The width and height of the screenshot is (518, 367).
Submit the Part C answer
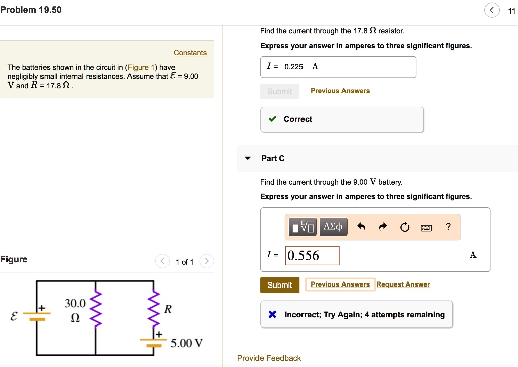[280, 285]
